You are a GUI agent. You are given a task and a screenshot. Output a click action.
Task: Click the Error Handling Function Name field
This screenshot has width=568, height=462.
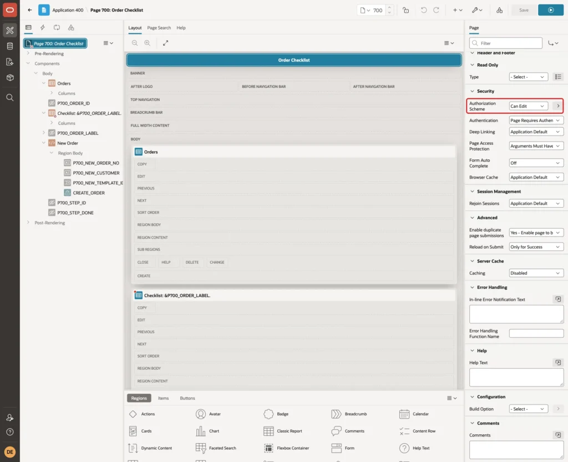pyautogui.click(x=536, y=333)
